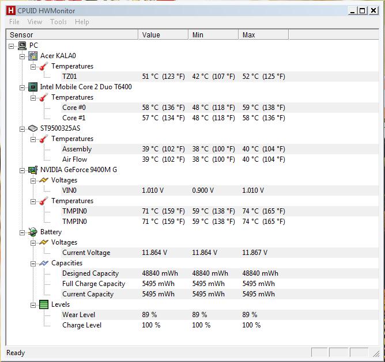Collapse Temperatures under ST9500325AS
Viewport: 385px width, 362px height.
[33, 139]
